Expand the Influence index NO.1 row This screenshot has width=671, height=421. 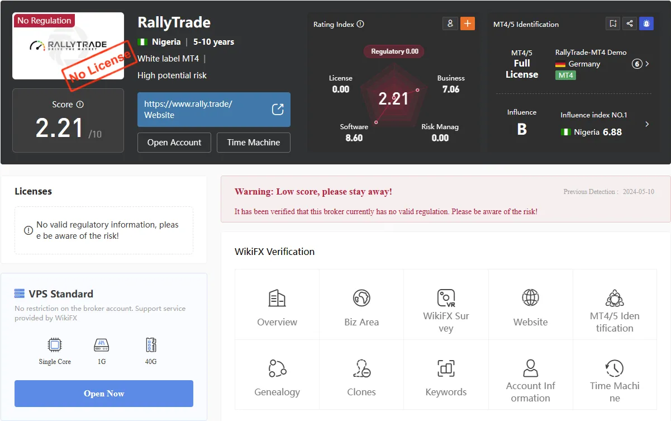(x=648, y=124)
